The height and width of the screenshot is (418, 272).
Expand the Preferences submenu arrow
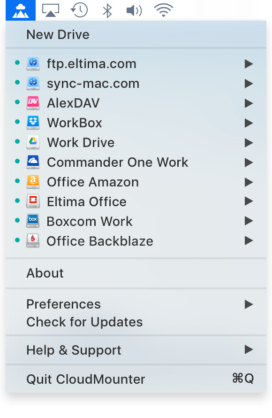click(249, 304)
